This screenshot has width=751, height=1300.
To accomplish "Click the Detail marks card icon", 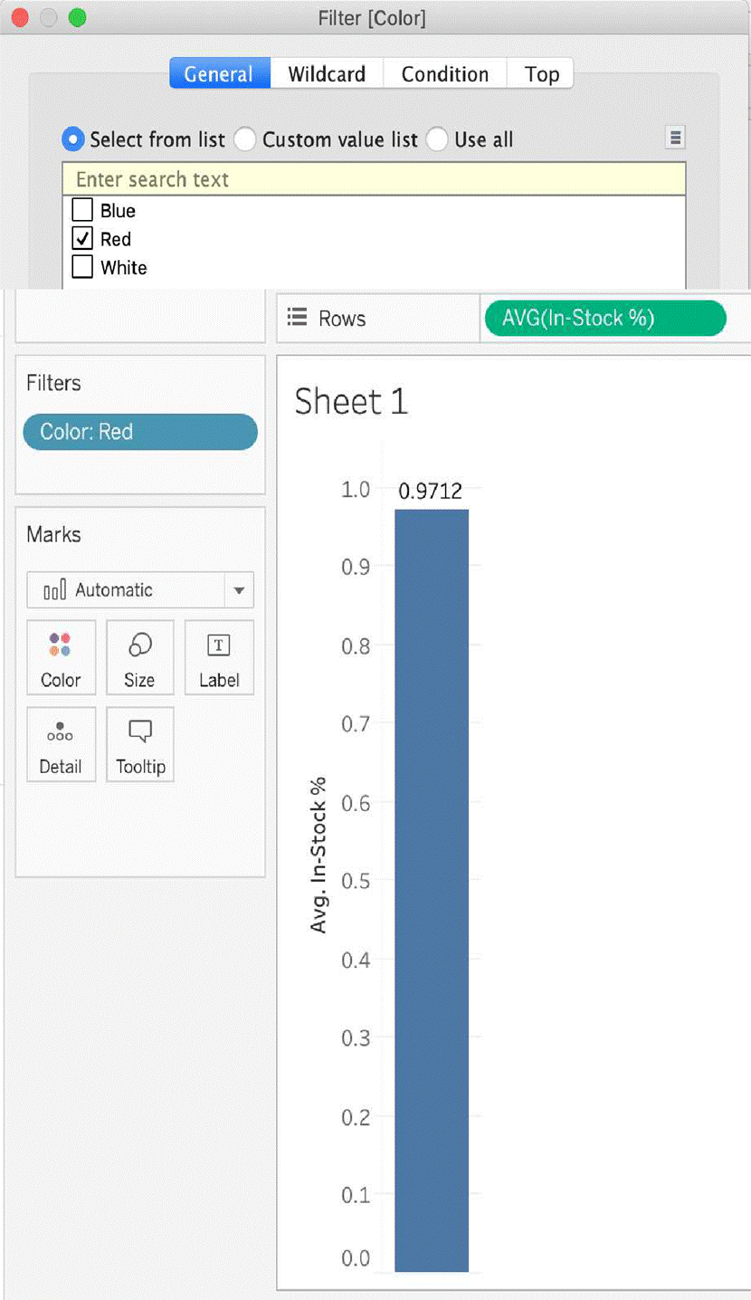I will (x=61, y=732).
